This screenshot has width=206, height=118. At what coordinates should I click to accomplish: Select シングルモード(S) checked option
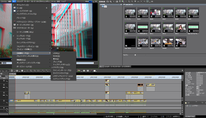tap(31, 36)
